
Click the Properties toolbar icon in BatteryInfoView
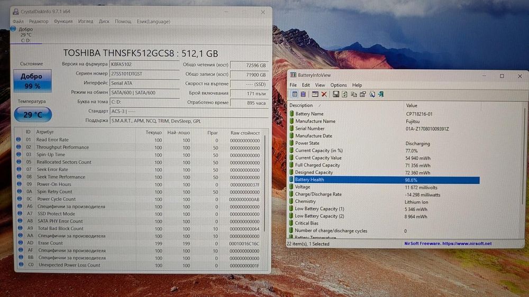pos(363,95)
